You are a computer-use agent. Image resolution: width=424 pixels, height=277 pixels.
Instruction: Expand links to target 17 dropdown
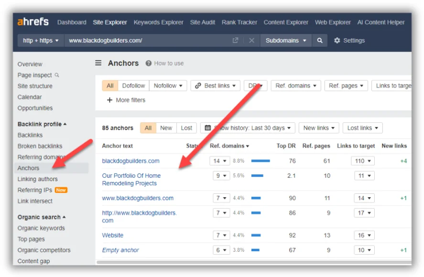(364, 213)
